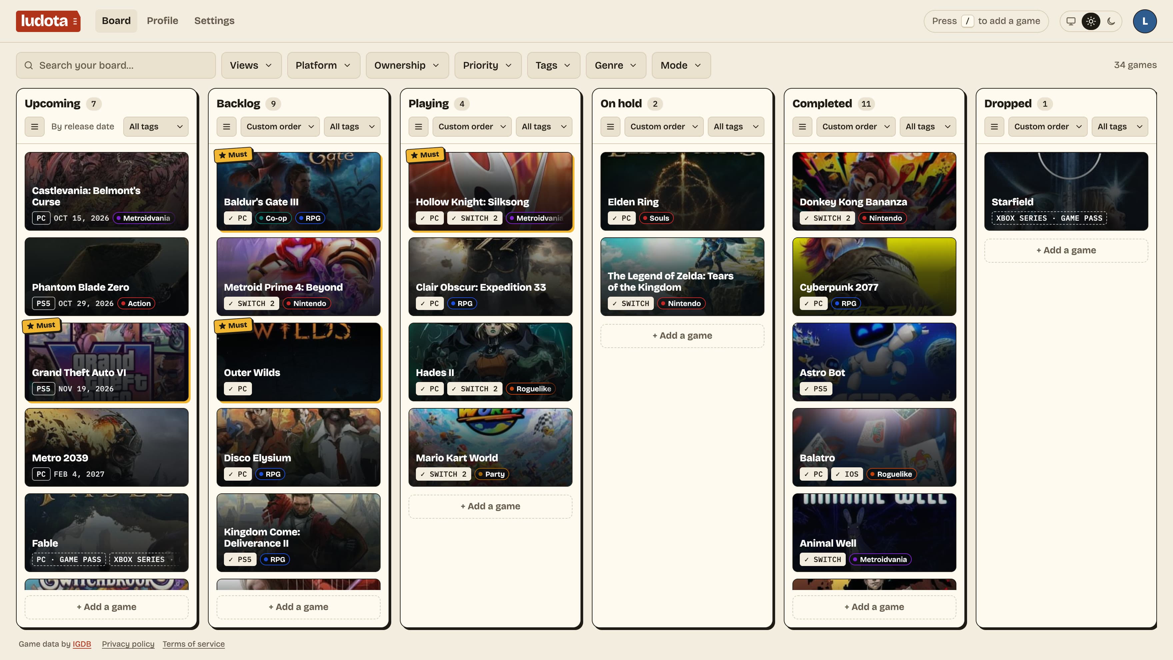Image resolution: width=1173 pixels, height=660 pixels.
Task: Open the IGDB link
Action: point(82,644)
